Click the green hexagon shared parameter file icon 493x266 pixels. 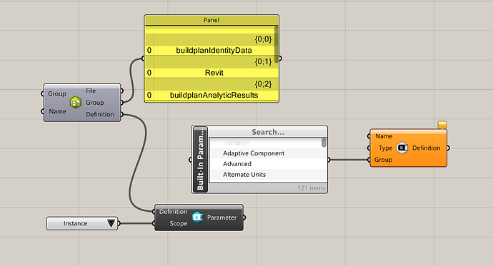[x=76, y=103]
